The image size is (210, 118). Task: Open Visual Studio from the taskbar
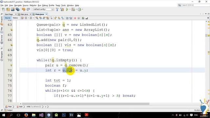(41, 115)
